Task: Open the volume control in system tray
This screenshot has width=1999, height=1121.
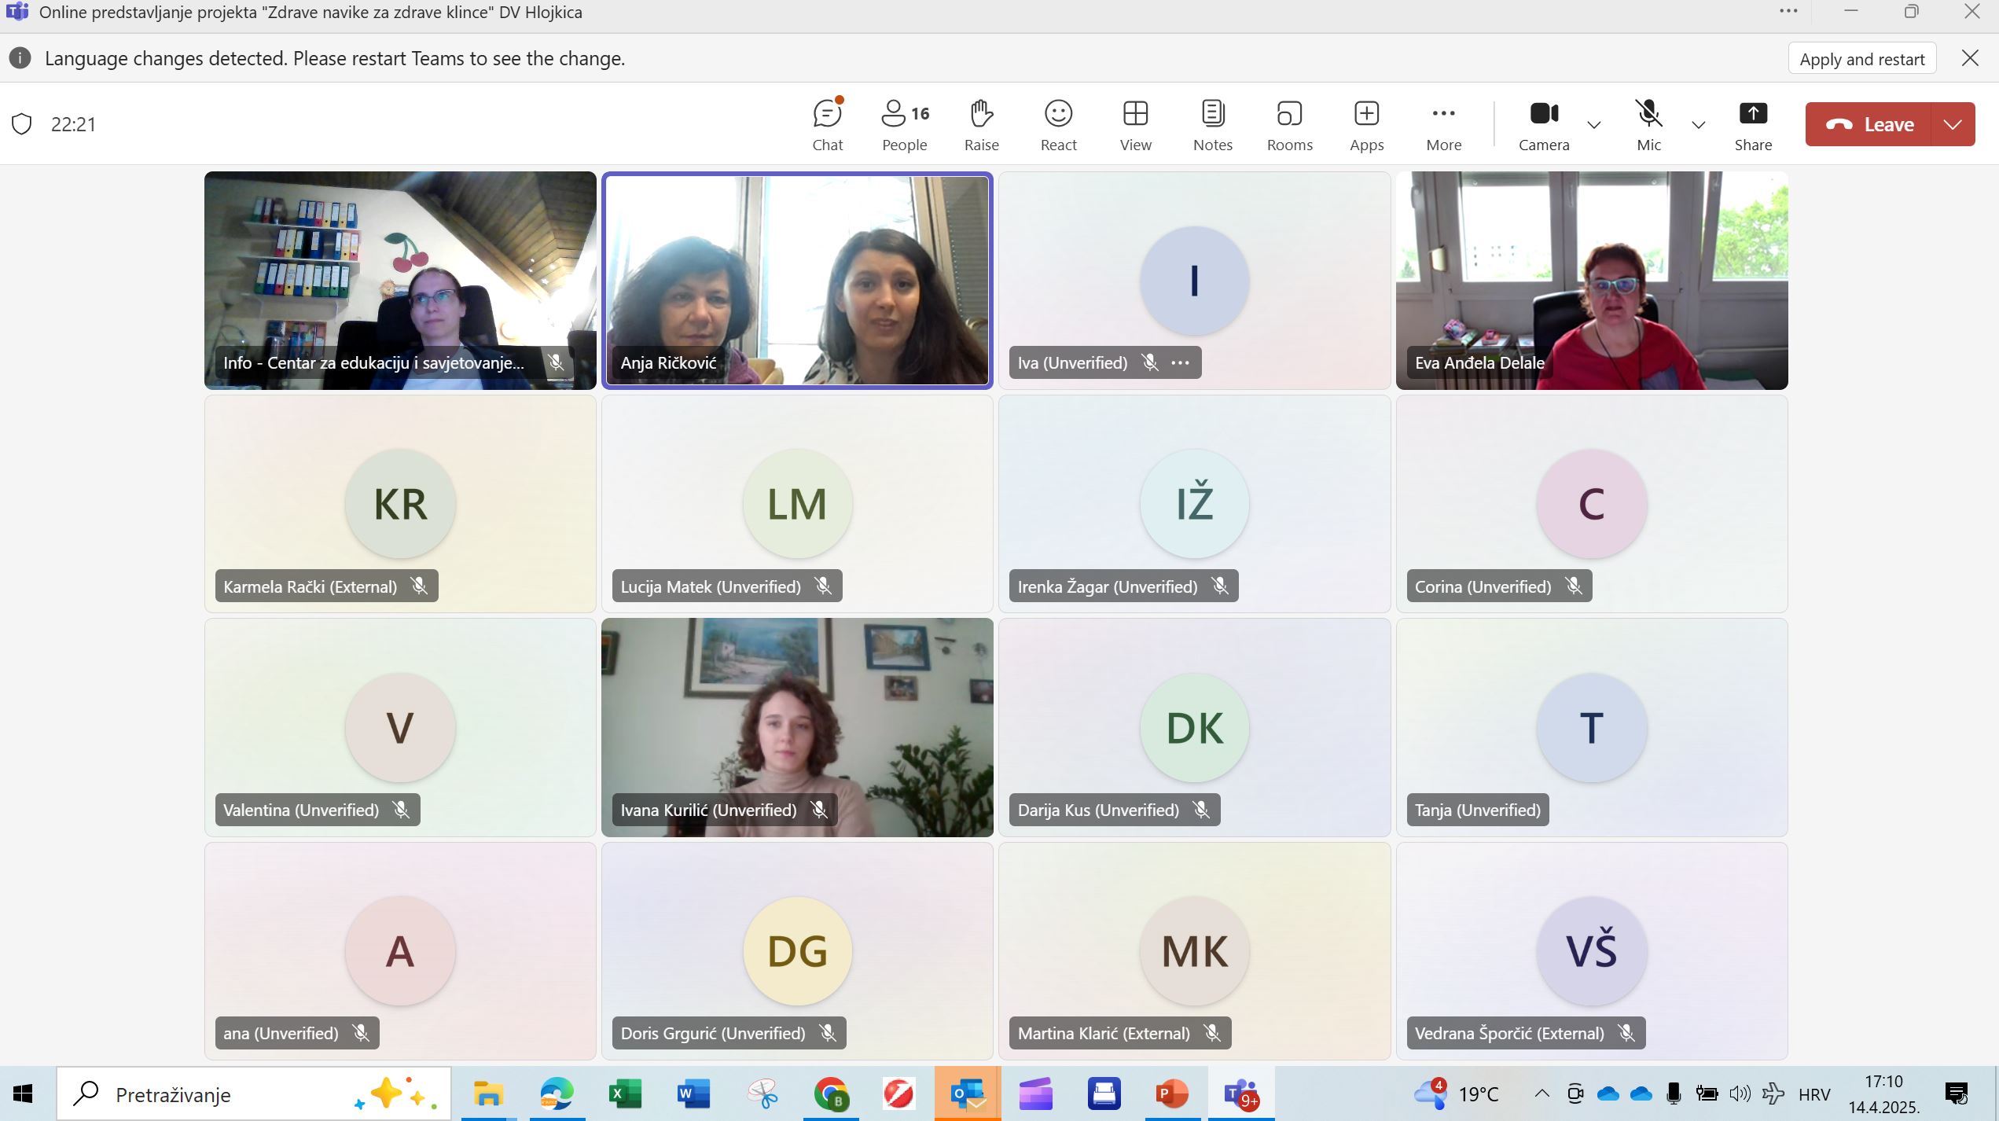Action: 1740,1093
